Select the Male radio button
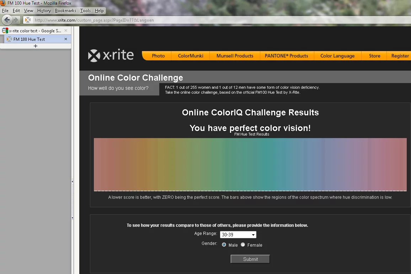Screen dimensions: 411x274 tap(224, 245)
